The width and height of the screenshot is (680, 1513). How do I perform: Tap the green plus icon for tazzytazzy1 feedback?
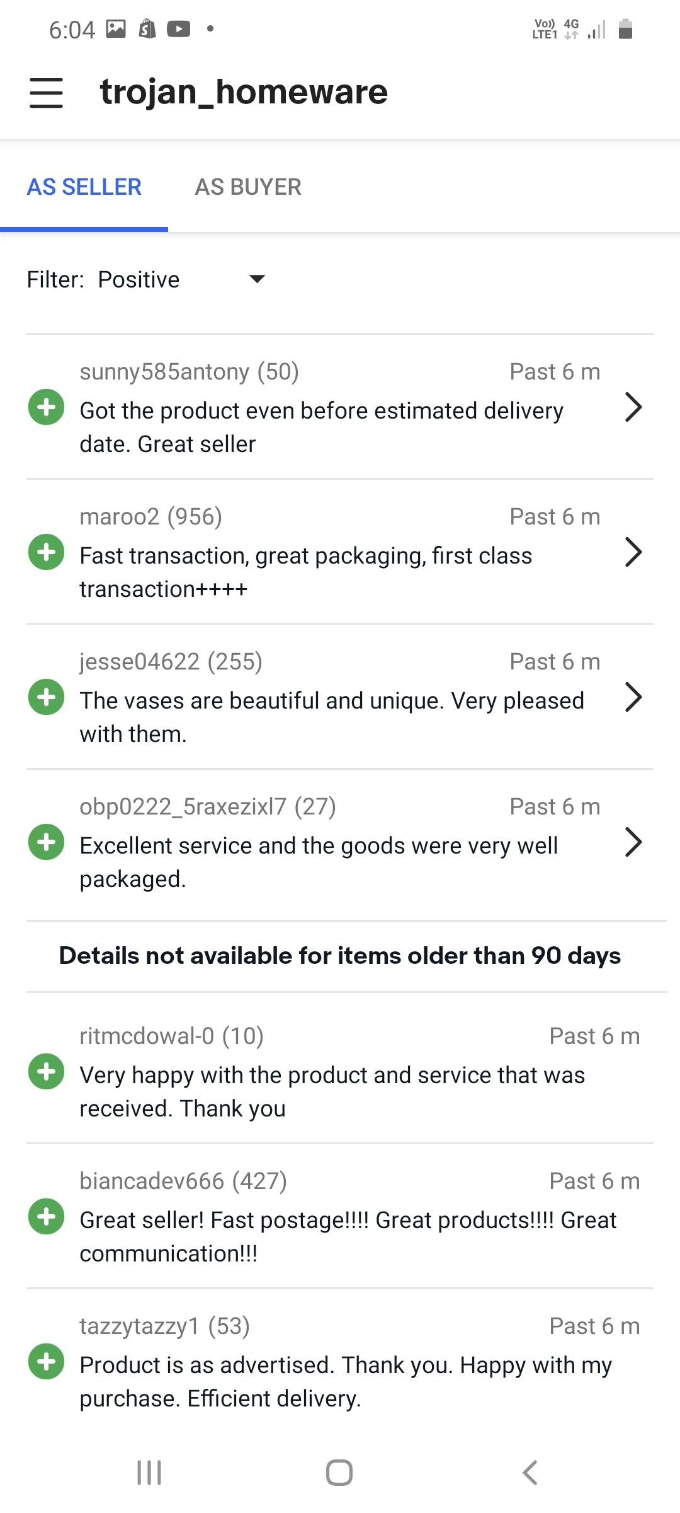(46, 1362)
